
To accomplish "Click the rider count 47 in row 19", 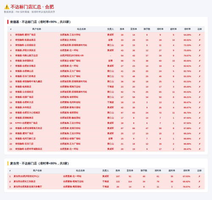I will (147, 128).
